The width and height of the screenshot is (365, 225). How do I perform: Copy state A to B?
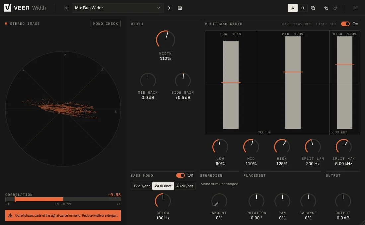pyautogui.click(x=313, y=8)
